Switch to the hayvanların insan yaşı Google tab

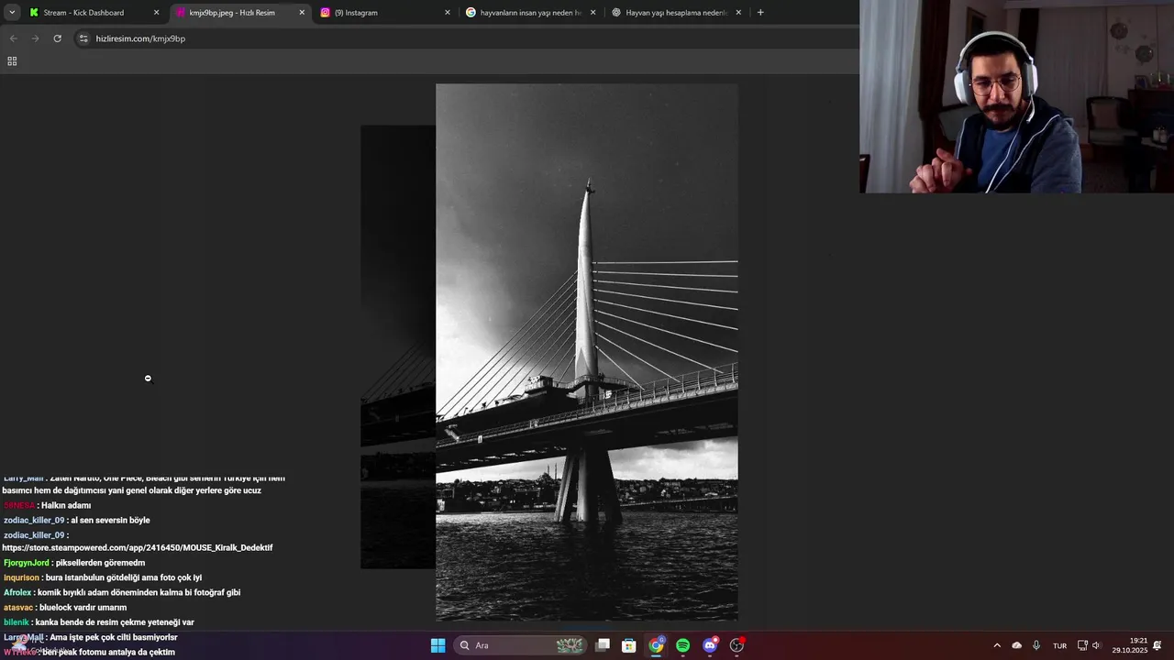coord(530,13)
